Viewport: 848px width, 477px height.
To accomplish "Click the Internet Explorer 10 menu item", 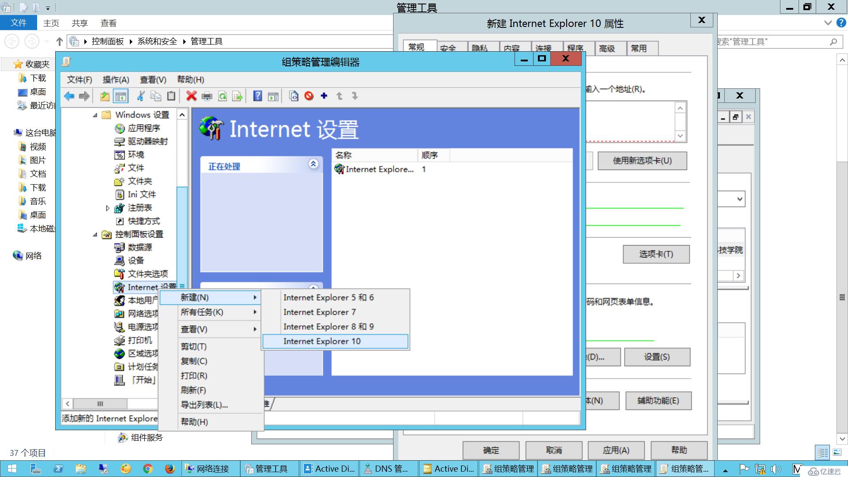I will pyautogui.click(x=336, y=341).
